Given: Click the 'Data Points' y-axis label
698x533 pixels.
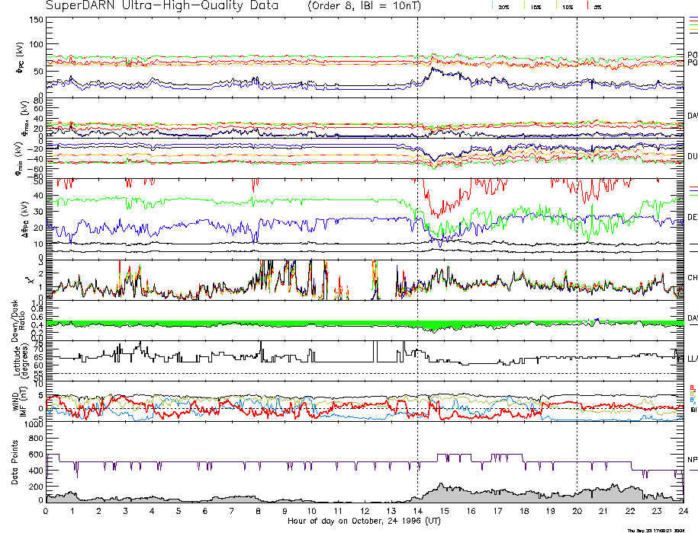Looking at the screenshot, I should pyautogui.click(x=14, y=464).
